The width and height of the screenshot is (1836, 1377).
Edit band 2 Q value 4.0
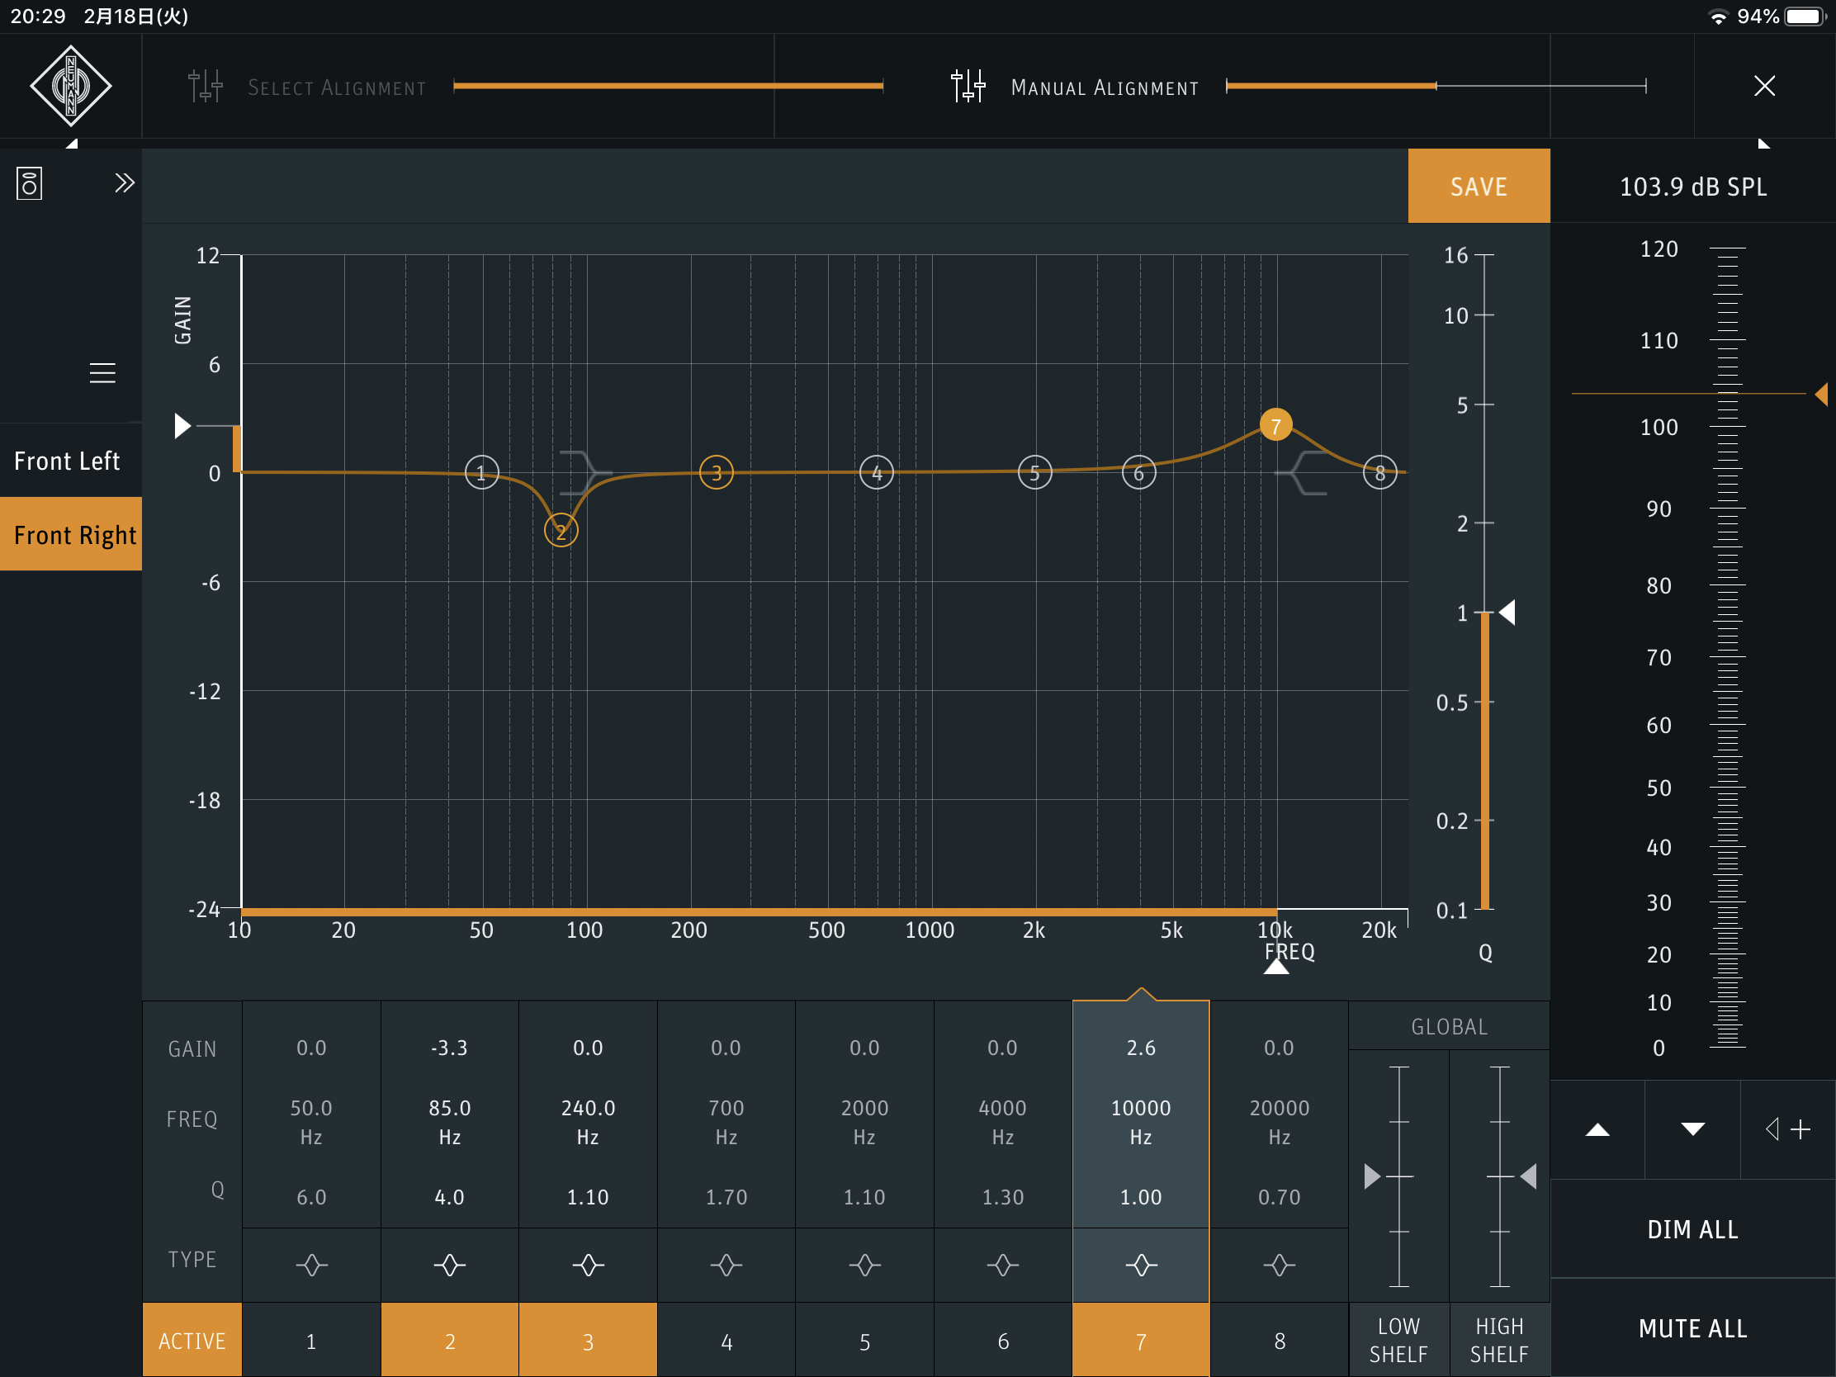point(450,1197)
